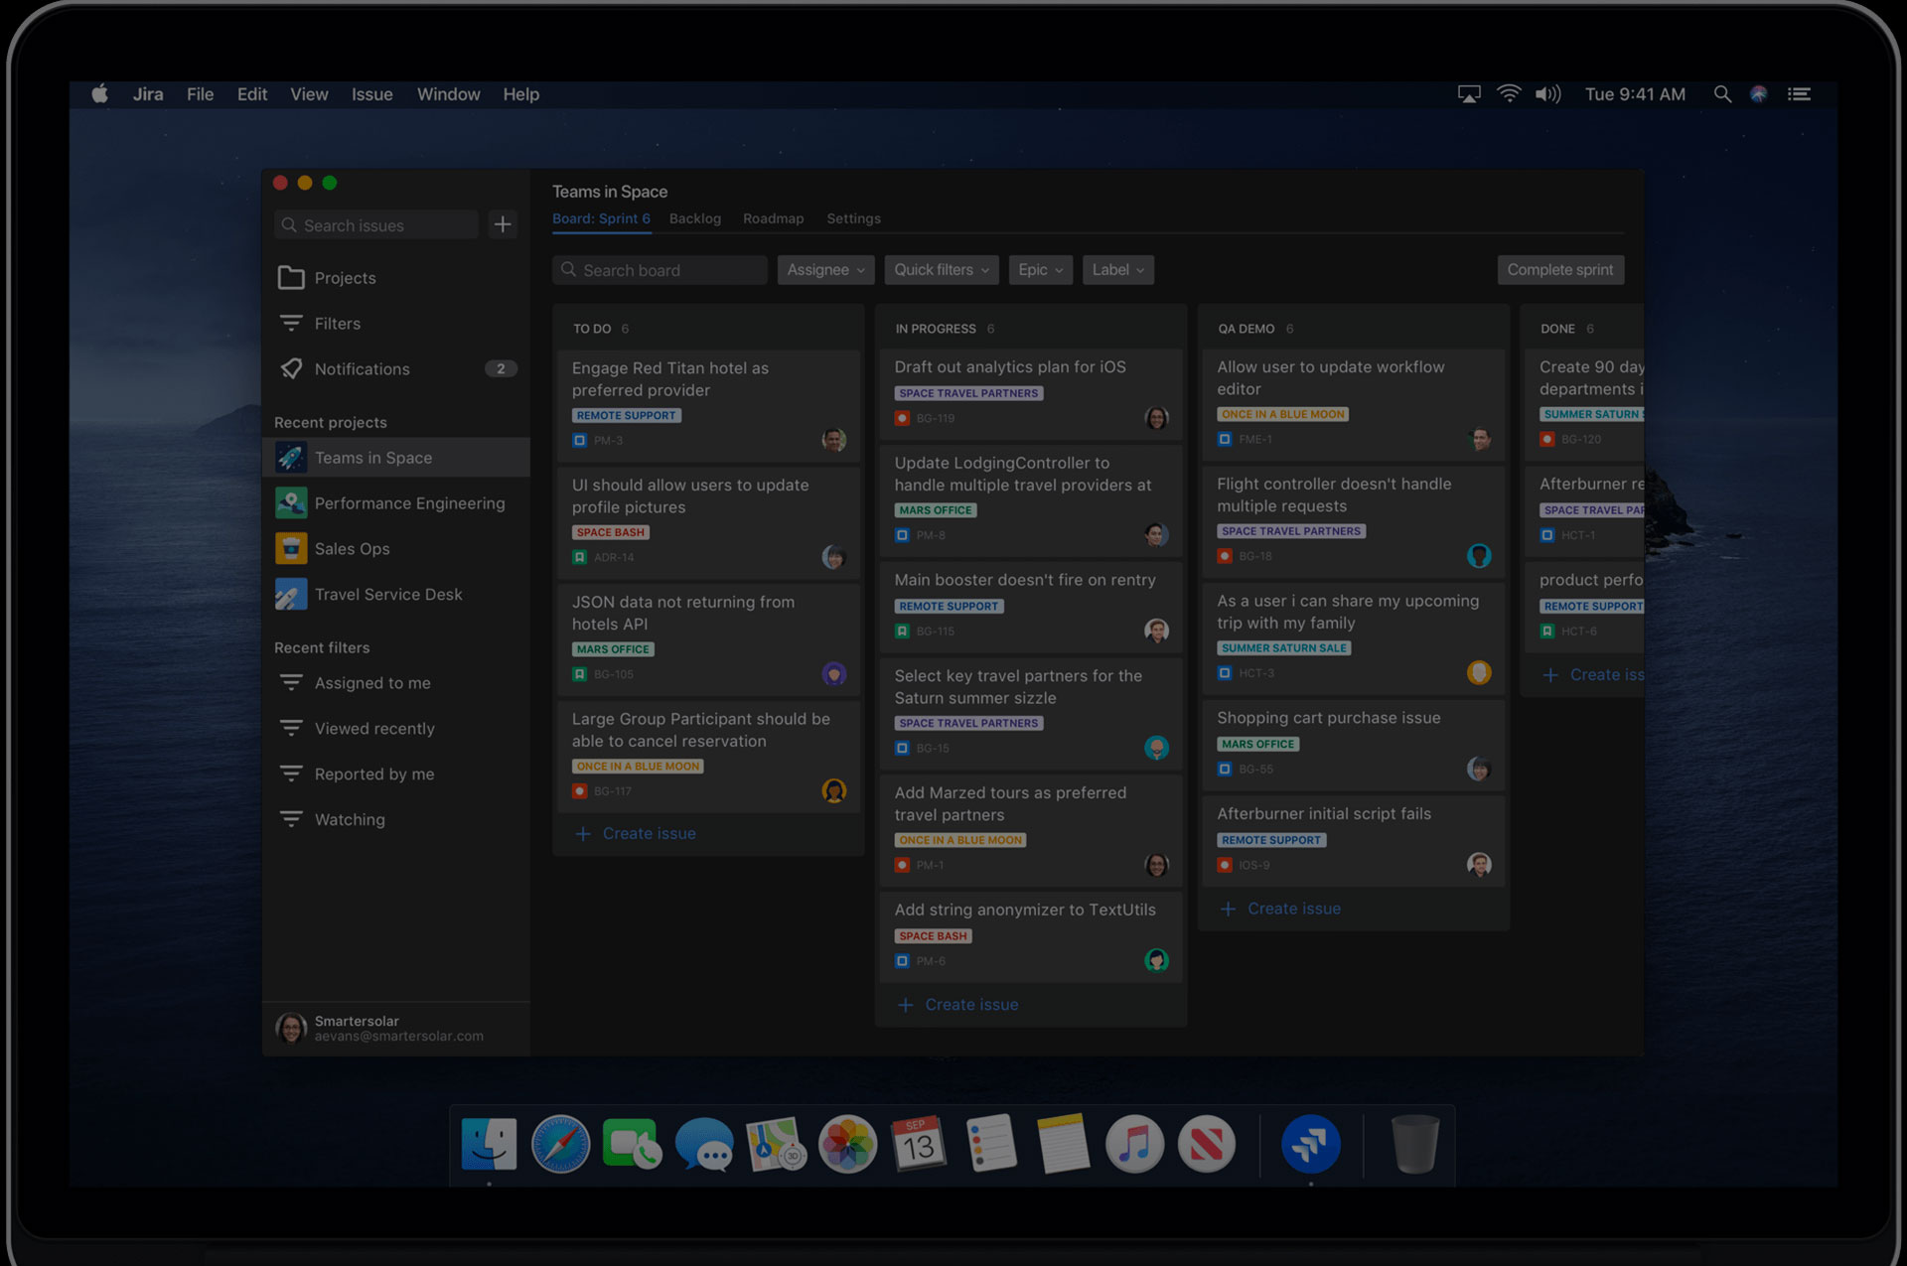Open the Sales Ops project
This screenshot has height=1266, width=1907.
(352, 549)
